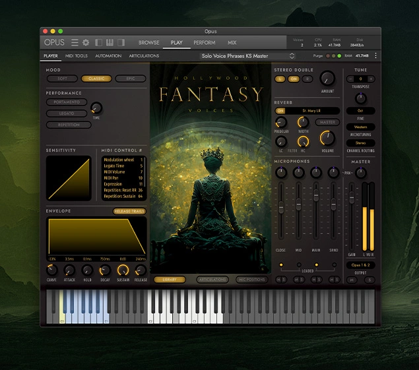Adjust the envelope Release knob

[141, 270]
